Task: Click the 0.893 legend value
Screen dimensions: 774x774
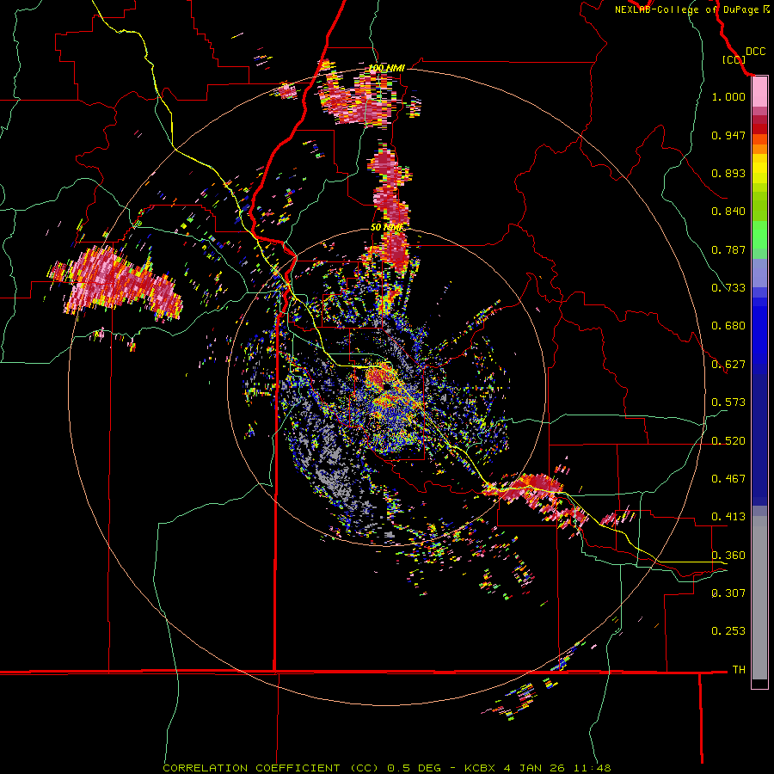Action: pyautogui.click(x=728, y=173)
